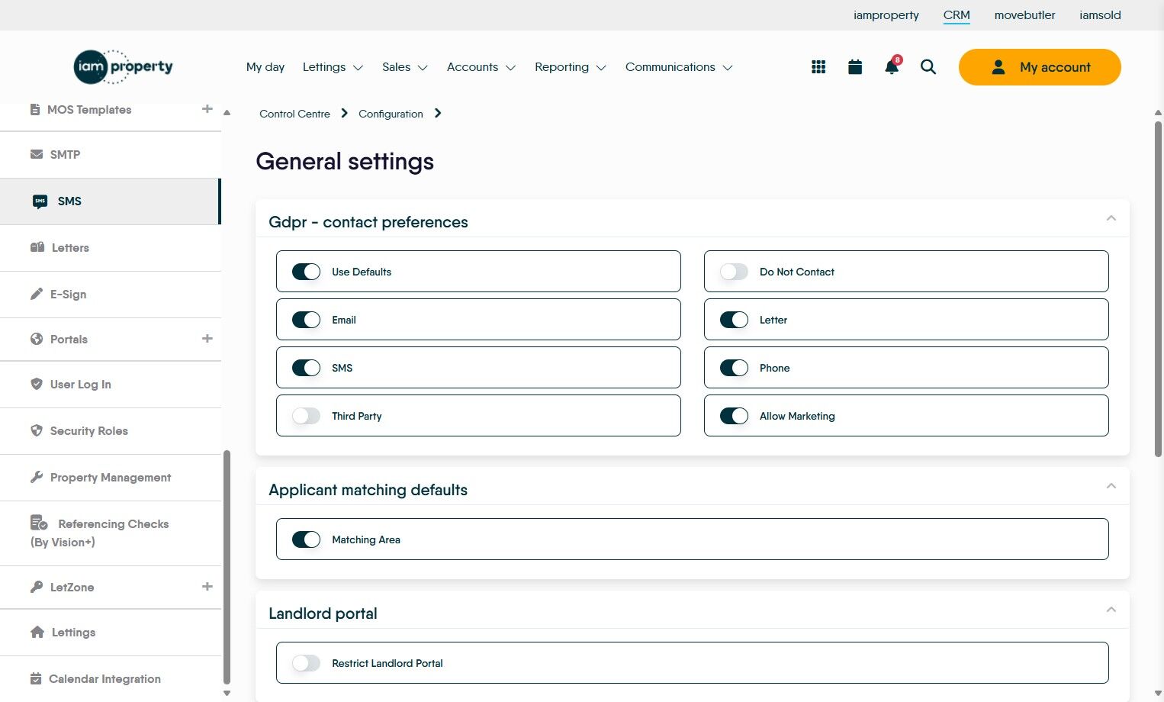The height and width of the screenshot is (702, 1164).
Task: Click the iam property logo
Action: 124,67
